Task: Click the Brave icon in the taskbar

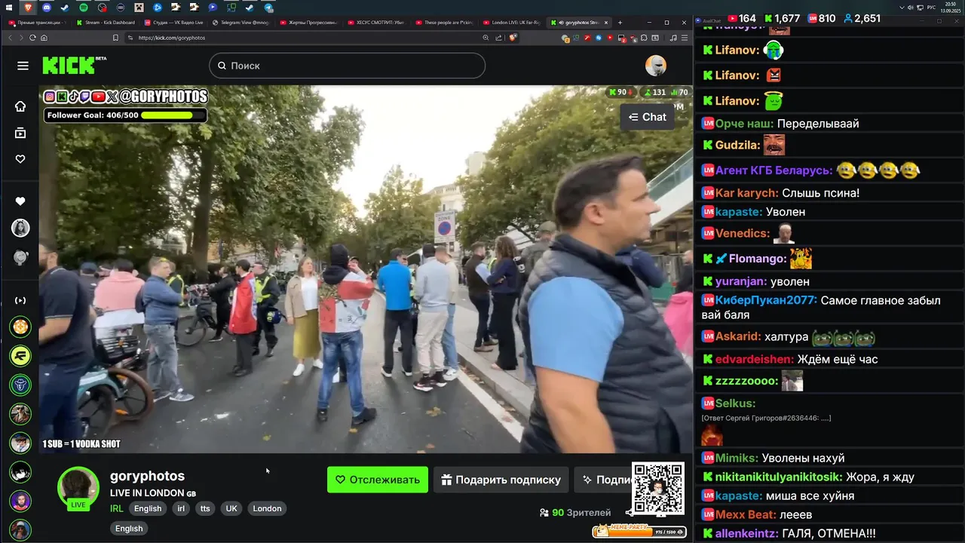Action: tap(28, 8)
